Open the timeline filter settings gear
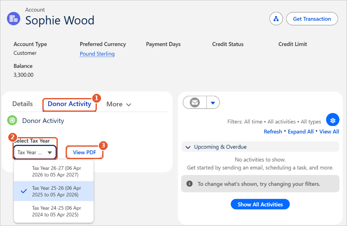 [332, 120]
